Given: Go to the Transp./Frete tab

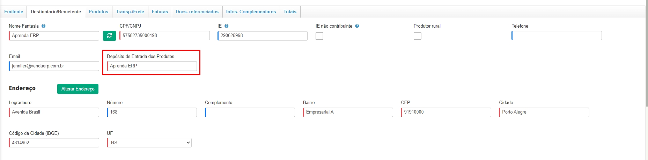Looking at the screenshot, I should point(130,12).
